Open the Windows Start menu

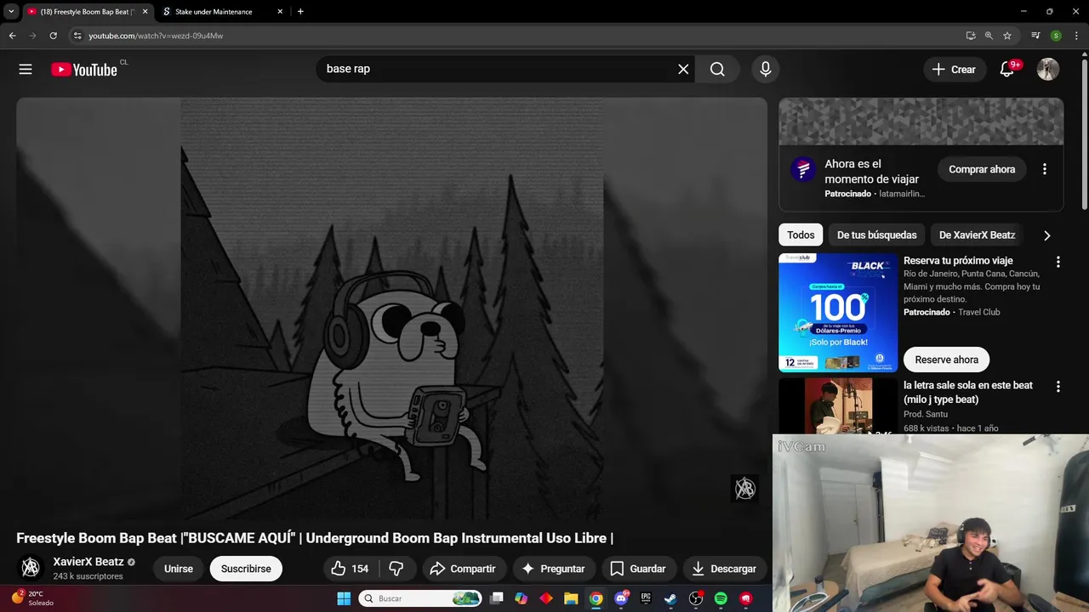pos(344,598)
